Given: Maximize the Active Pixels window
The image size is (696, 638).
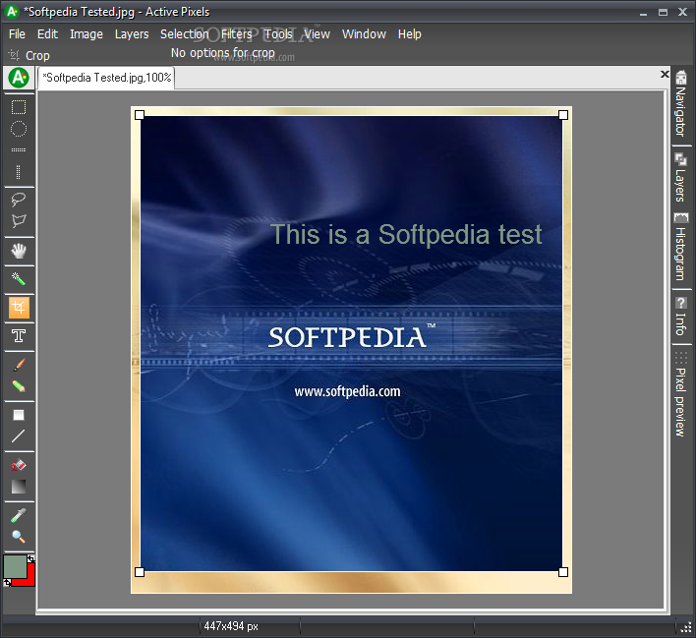Looking at the screenshot, I should 663,13.
